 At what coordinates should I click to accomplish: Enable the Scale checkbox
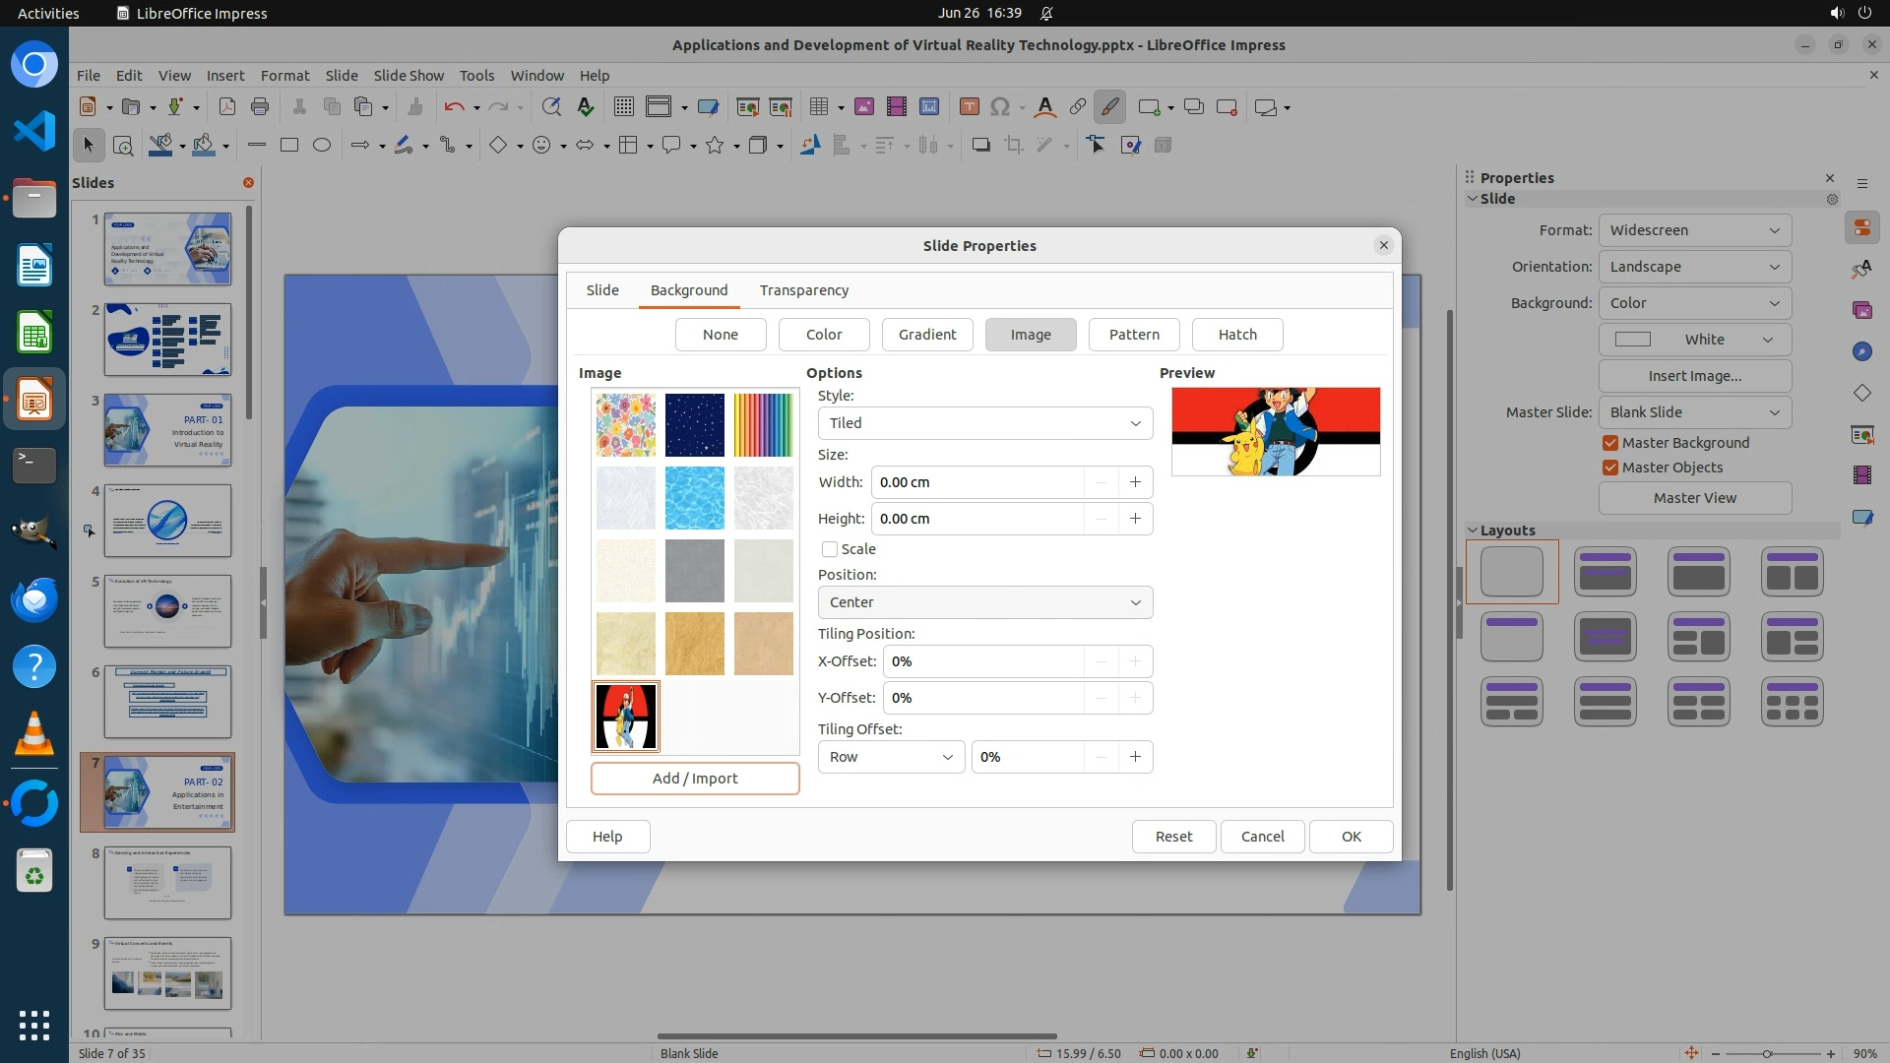[830, 549]
